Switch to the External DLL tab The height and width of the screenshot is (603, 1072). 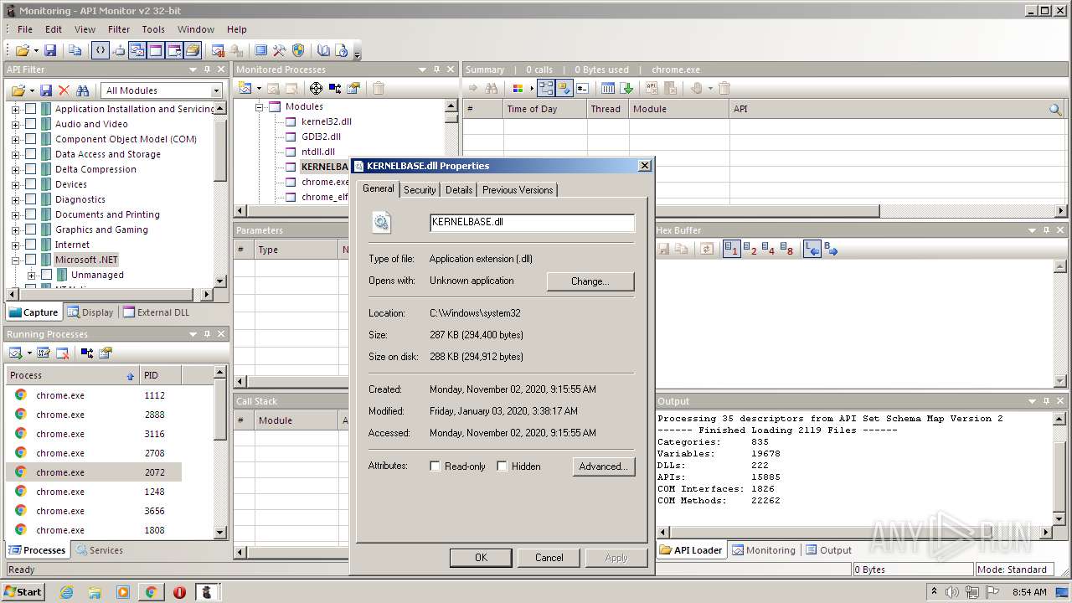tap(156, 312)
